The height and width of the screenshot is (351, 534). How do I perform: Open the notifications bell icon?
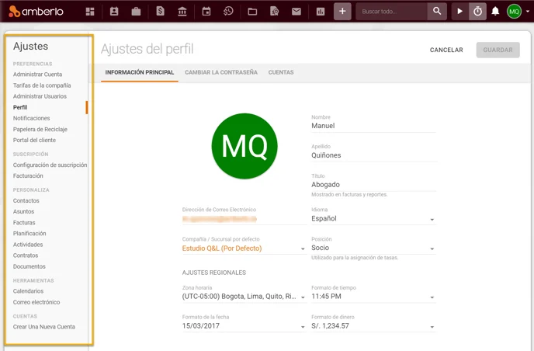pyautogui.click(x=495, y=11)
